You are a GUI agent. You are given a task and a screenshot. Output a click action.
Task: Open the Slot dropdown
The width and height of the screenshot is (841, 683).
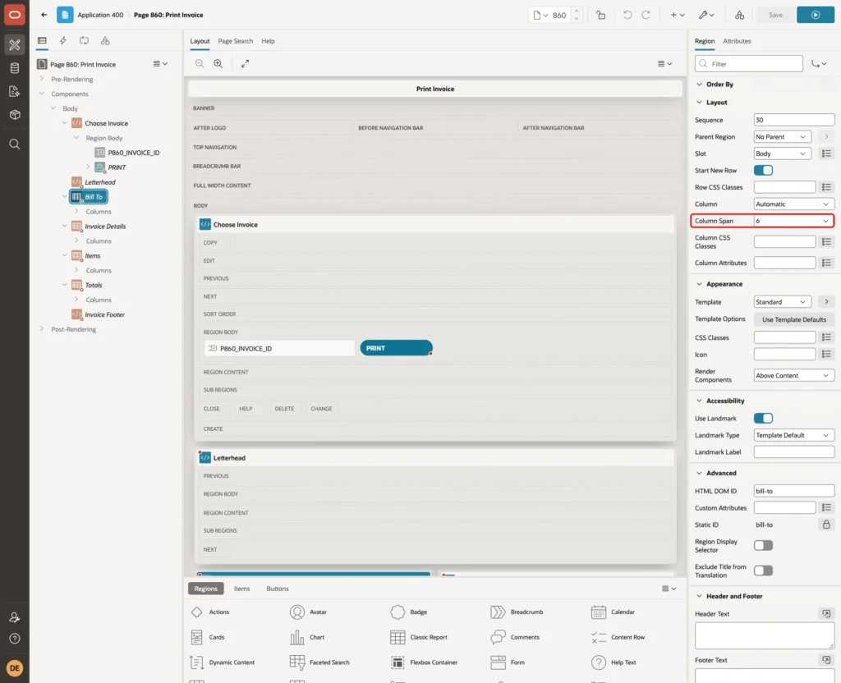coord(782,154)
